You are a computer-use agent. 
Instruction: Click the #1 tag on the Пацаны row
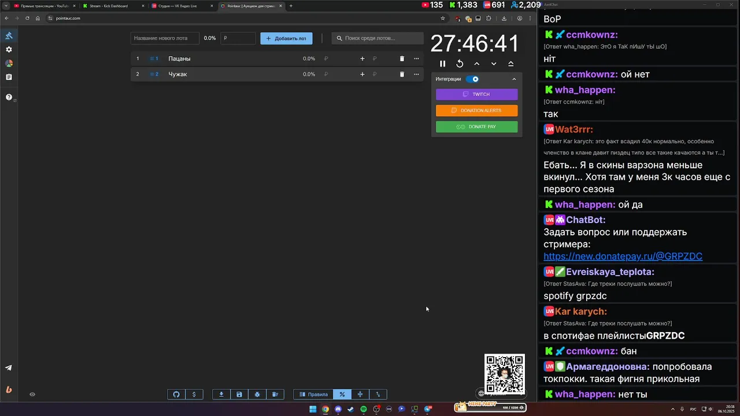(x=154, y=58)
